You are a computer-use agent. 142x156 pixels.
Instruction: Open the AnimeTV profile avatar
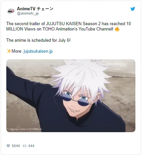coord(11,11)
